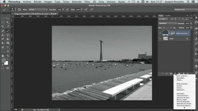This screenshot has width=198, height=111.
Task: Select the Zoom tool
Action: click(8, 56)
